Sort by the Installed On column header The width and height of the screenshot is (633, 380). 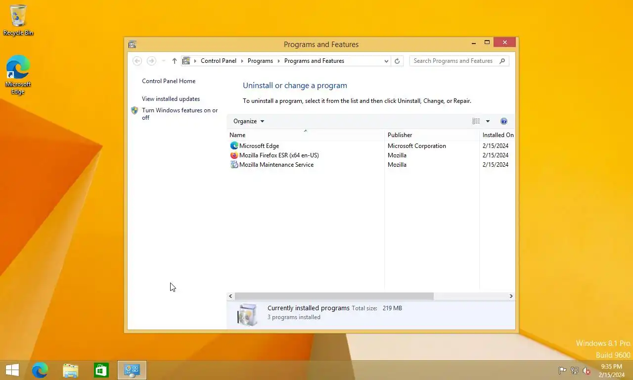tap(497, 135)
